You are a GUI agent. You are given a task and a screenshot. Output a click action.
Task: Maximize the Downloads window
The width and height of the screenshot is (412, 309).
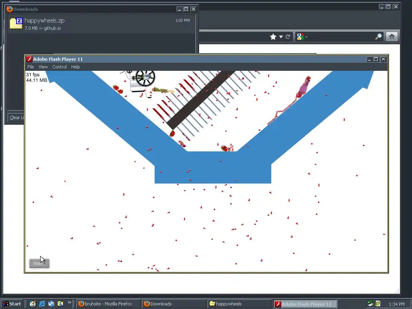(186, 9)
